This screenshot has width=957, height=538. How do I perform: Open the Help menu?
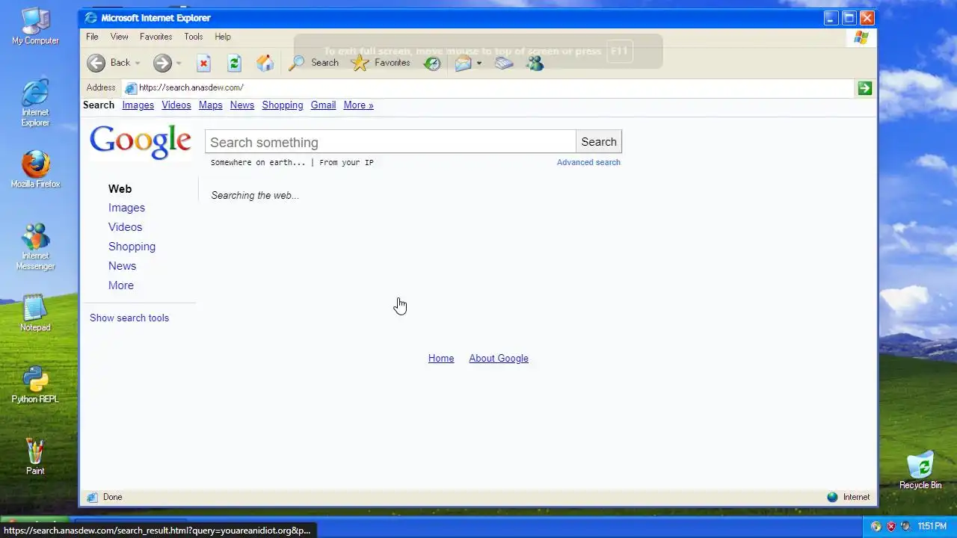[x=223, y=37]
